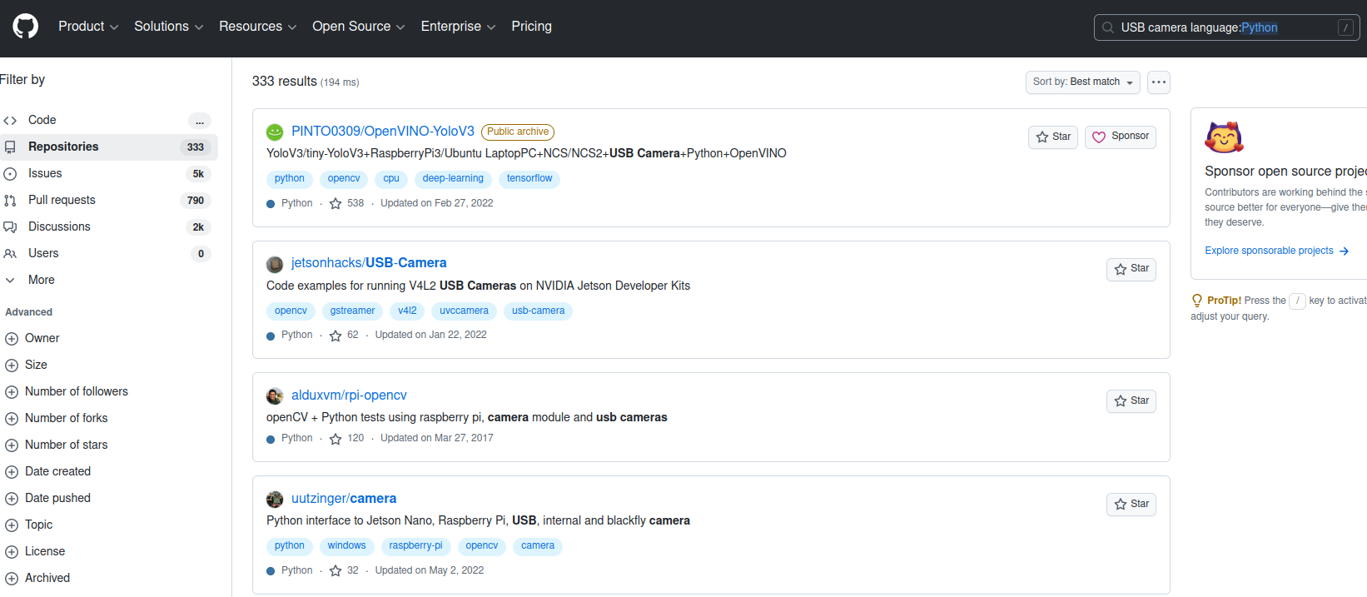The height and width of the screenshot is (597, 1367).
Task: Click the Sponsor mascot illustration
Action: [1224, 137]
